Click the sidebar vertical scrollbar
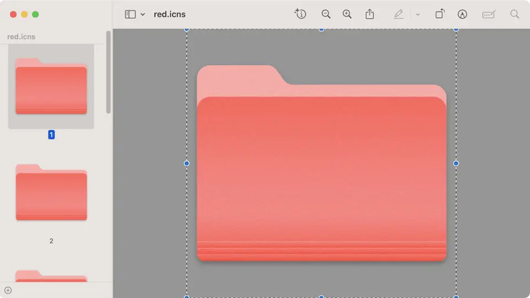This screenshot has width=530, height=298. 108,72
